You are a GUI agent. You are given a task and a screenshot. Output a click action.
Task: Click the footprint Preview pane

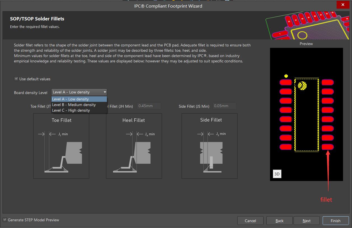[x=306, y=114]
